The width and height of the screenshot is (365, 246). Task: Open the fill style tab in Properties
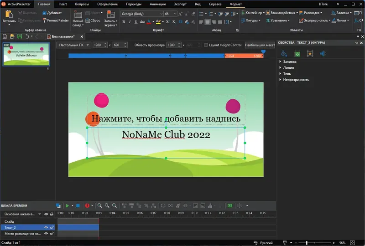click(x=284, y=54)
